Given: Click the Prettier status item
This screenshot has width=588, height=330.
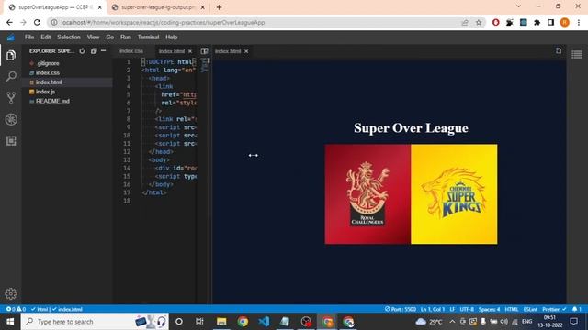Looking at the screenshot, I should tap(554, 309).
